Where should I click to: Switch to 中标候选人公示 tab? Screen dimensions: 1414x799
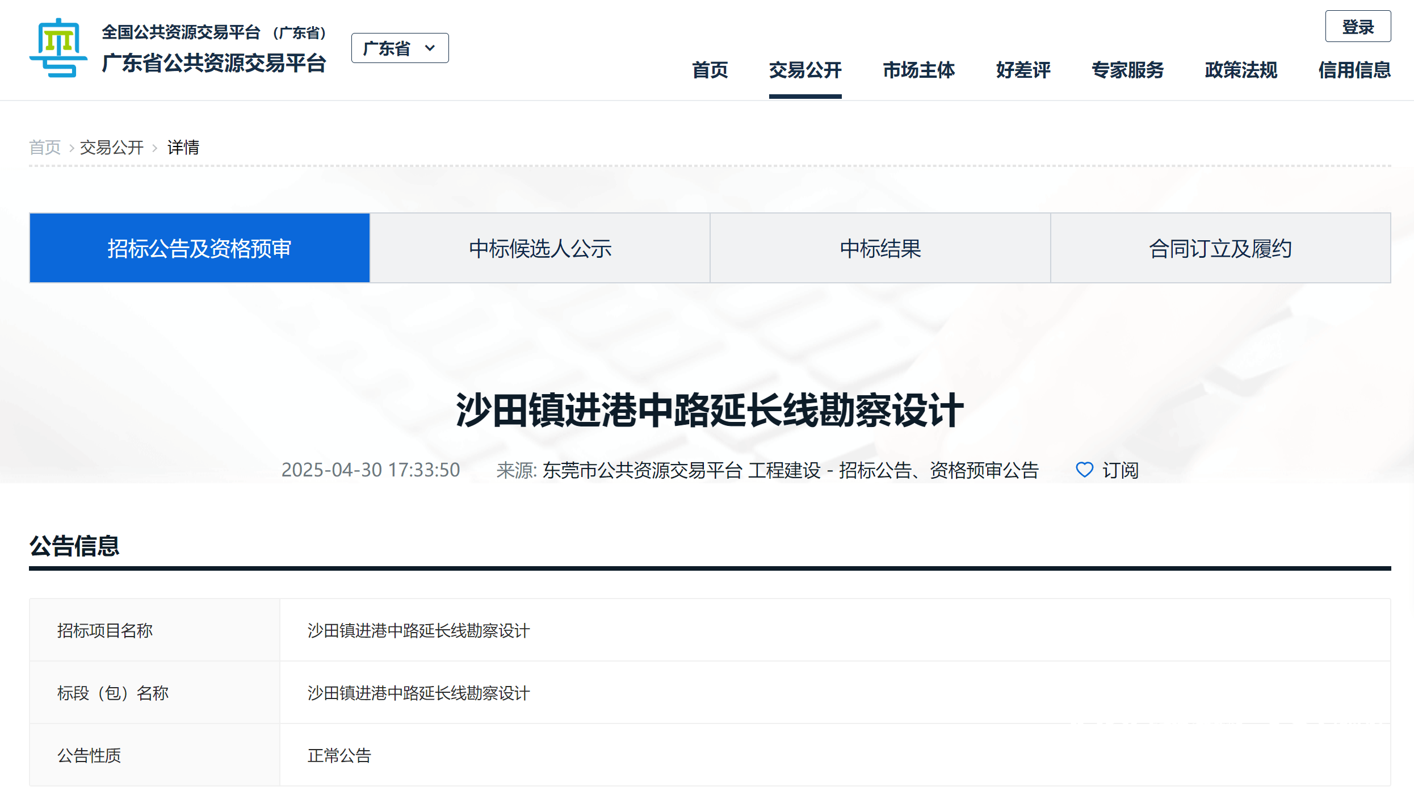540,248
